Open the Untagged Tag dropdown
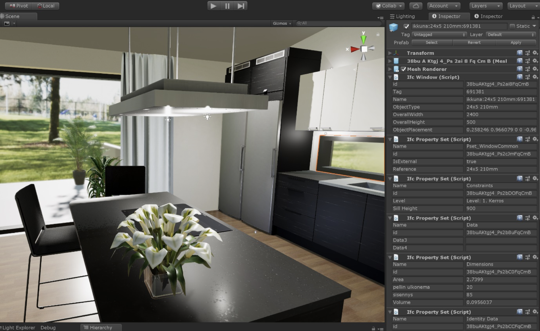 coord(439,34)
